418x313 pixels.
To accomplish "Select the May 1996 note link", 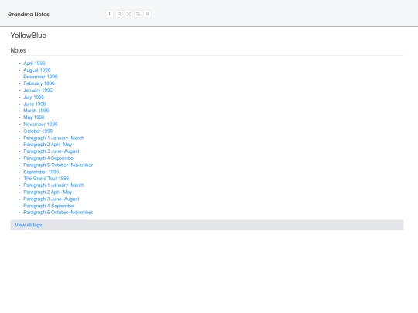I will 34,117.
